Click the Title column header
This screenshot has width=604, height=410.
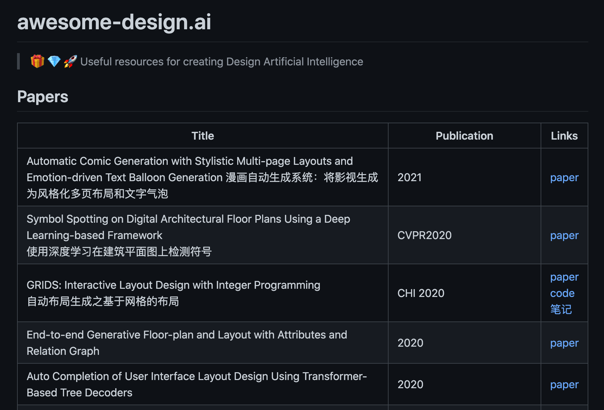point(203,136)
